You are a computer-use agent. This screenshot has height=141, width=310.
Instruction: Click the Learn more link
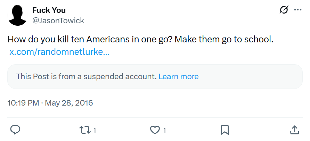(x=178, y=76)
